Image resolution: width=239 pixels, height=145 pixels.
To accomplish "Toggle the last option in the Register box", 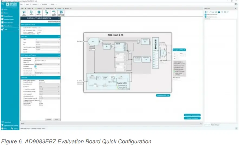I will [x=118, y=89].
